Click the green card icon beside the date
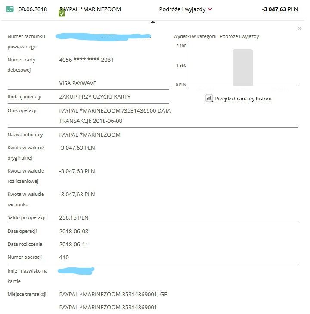 click(x=10, y=9)
